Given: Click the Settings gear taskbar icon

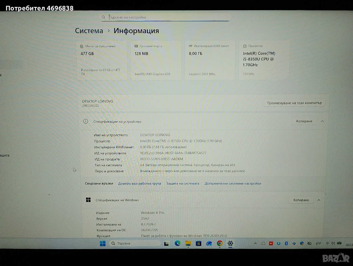Looking at the screenshot, I should [x=230, y=244].
